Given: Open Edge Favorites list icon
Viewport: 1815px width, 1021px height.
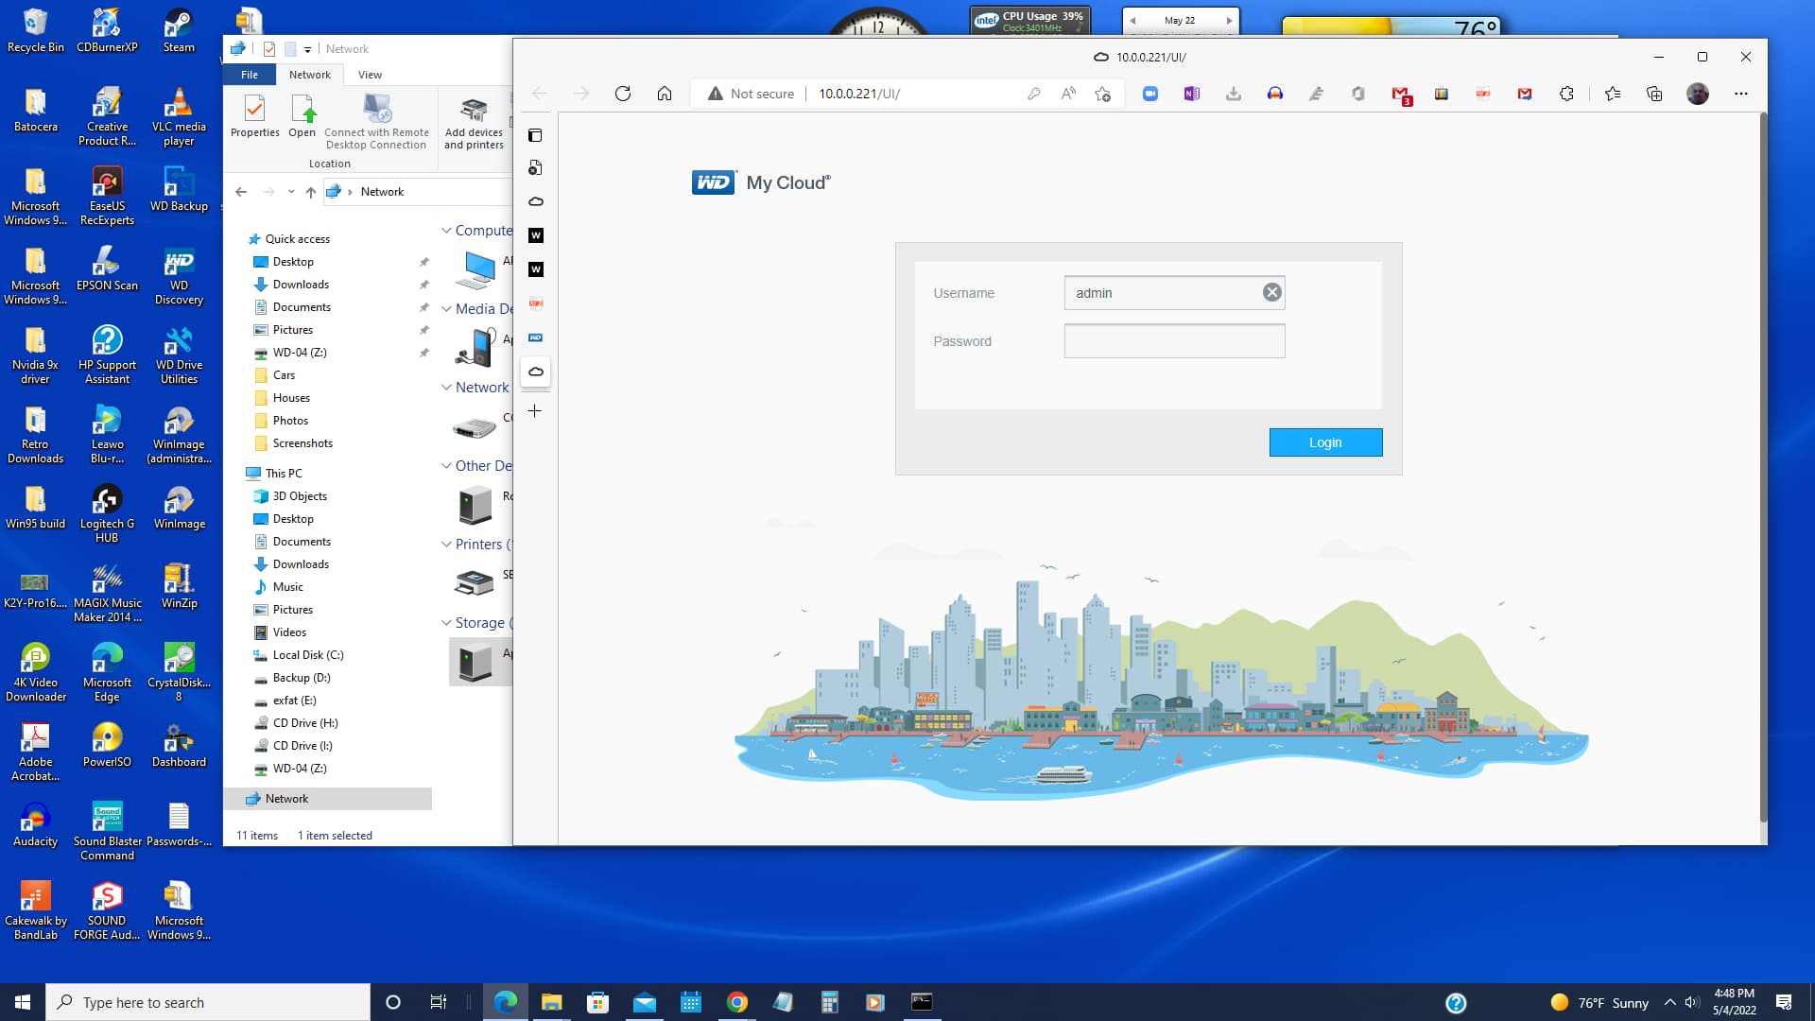Looking at the screenshot, I should (x=1613, y=94).
